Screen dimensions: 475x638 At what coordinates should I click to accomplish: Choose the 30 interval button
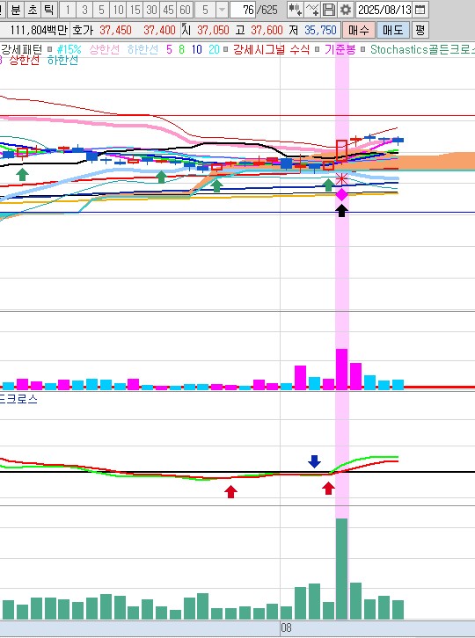[151, 10]
